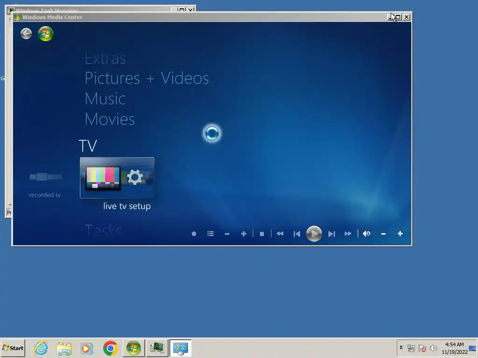Image resolution: width=478 pixels, height=358 pixels.
Task: Select the Movies category
Action: click(110, 119)
